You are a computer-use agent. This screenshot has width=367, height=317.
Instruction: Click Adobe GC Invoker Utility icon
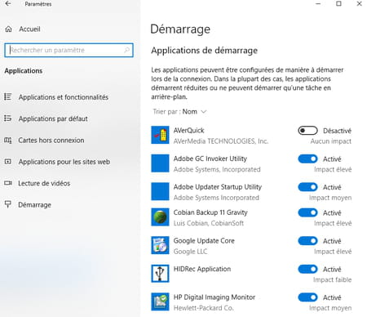(x=160, y=163)
